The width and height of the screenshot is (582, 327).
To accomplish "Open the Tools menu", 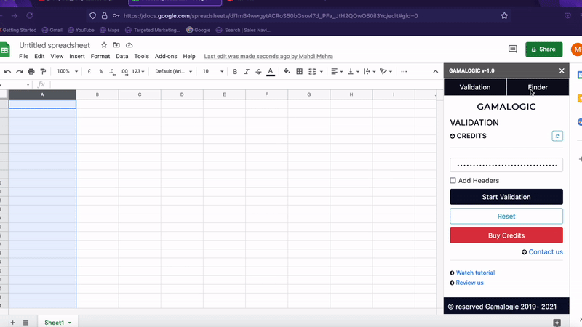I will [x=141, y=57].
